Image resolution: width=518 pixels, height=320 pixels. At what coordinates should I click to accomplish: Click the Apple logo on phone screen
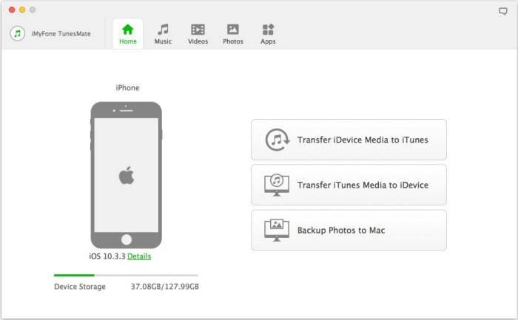pos(127,175)
